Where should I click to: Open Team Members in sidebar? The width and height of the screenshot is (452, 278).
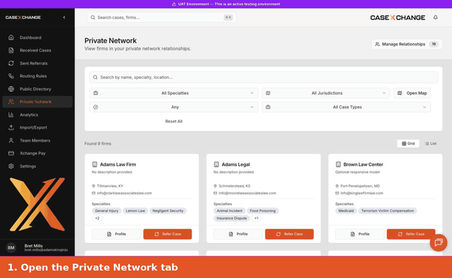click(37, 140)
